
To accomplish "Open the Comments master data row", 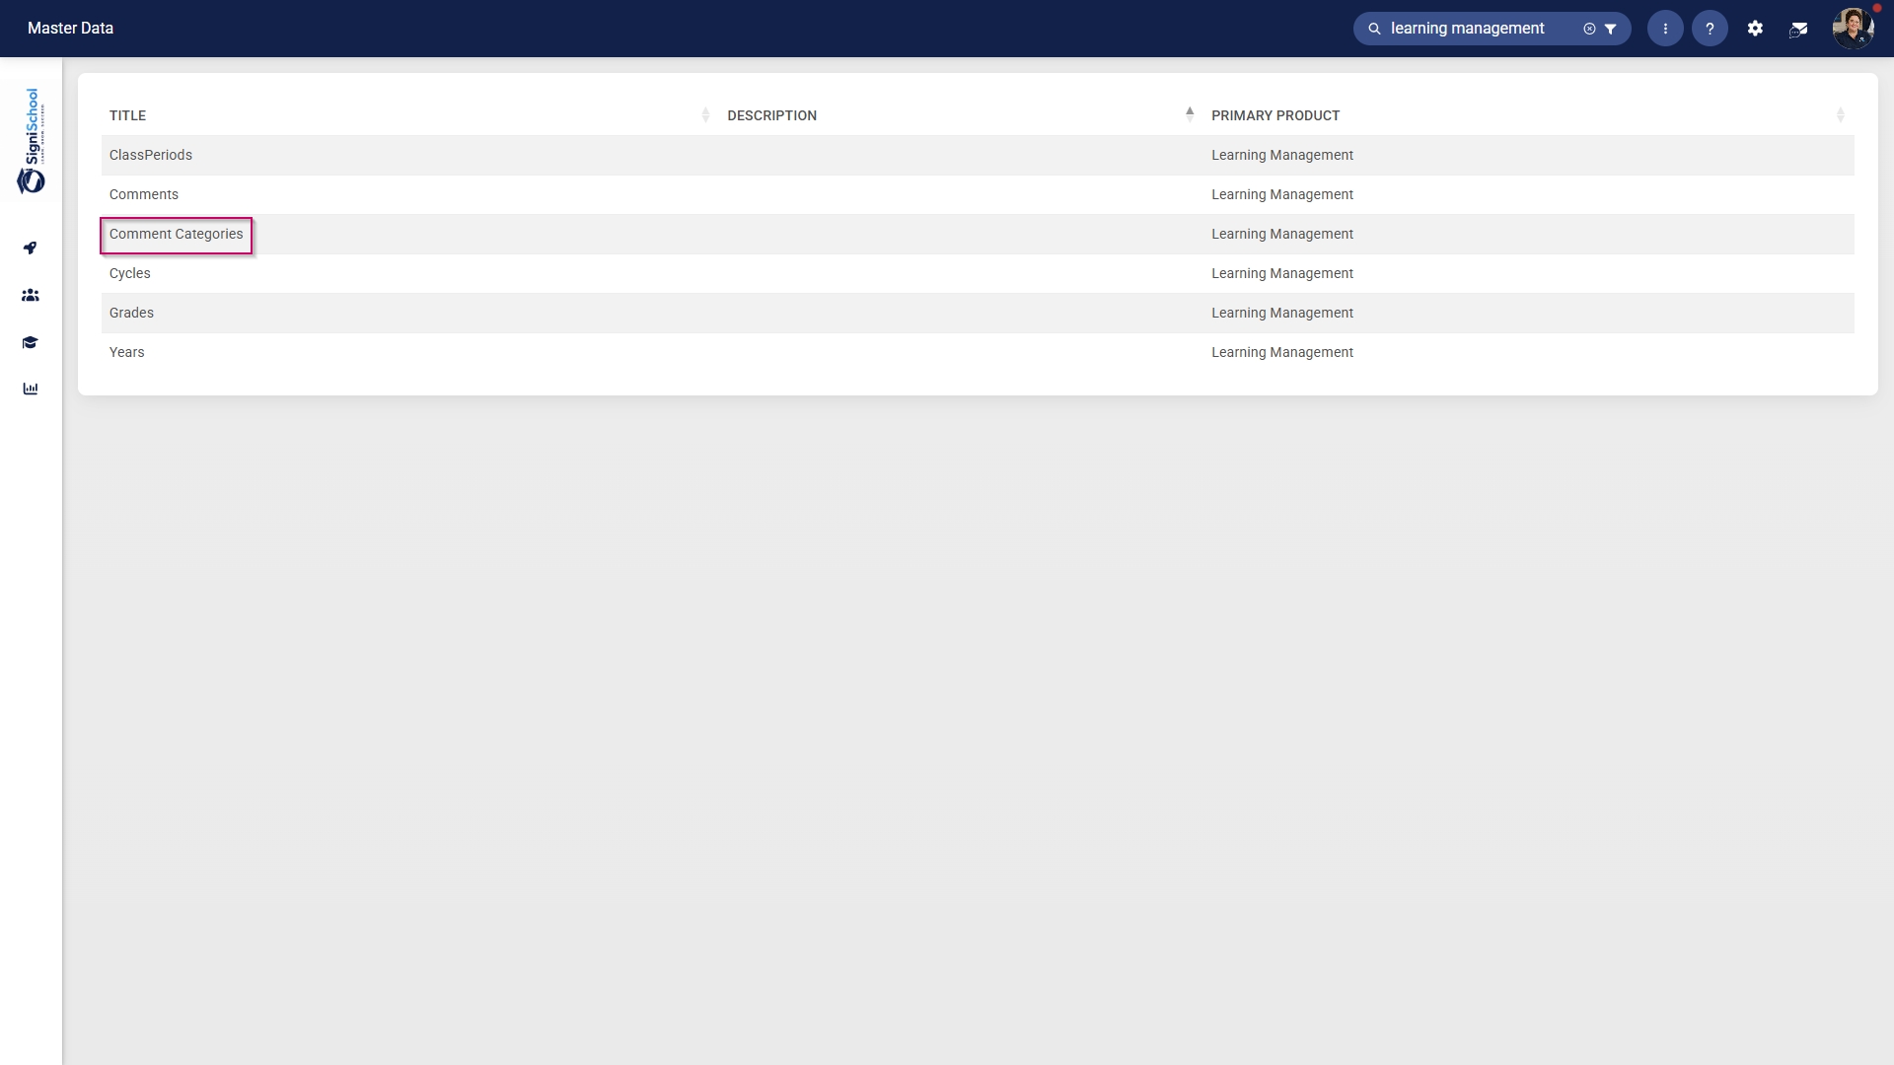I will click(x=978, y=194).
